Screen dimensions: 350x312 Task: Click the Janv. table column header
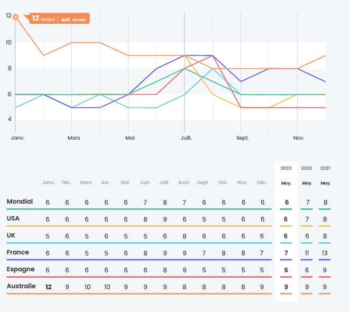click(x=49, y=182)
